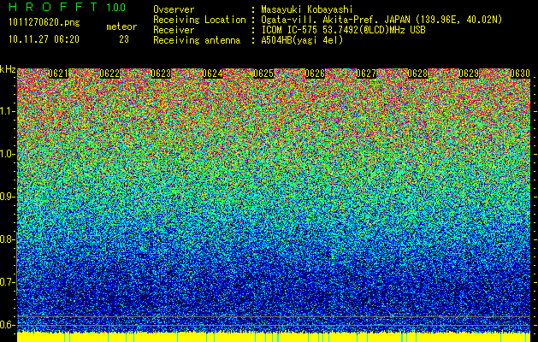Image resolution: width=538 pixels, height=342 pixels.
Task: Click the 0.9 frequency axis label
Action: [x=7, y=197]
